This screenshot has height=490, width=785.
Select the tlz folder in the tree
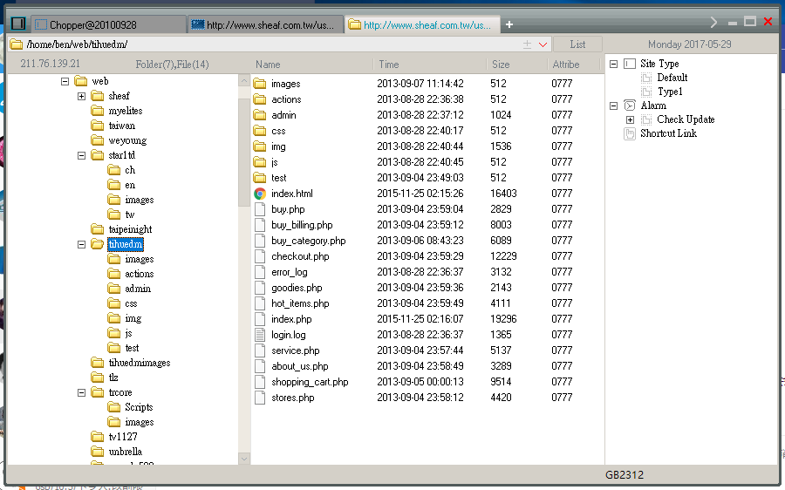click(113, 378)
